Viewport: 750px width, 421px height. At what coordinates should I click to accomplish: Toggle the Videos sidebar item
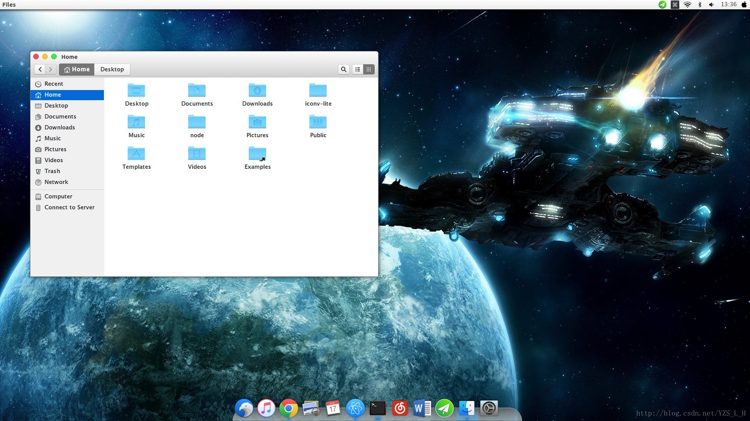point(53,159)
